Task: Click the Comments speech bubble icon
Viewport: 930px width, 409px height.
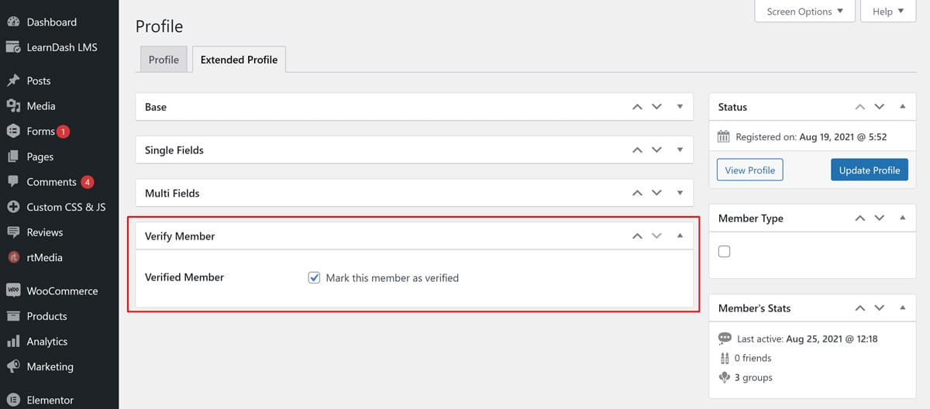Action: 13,182
